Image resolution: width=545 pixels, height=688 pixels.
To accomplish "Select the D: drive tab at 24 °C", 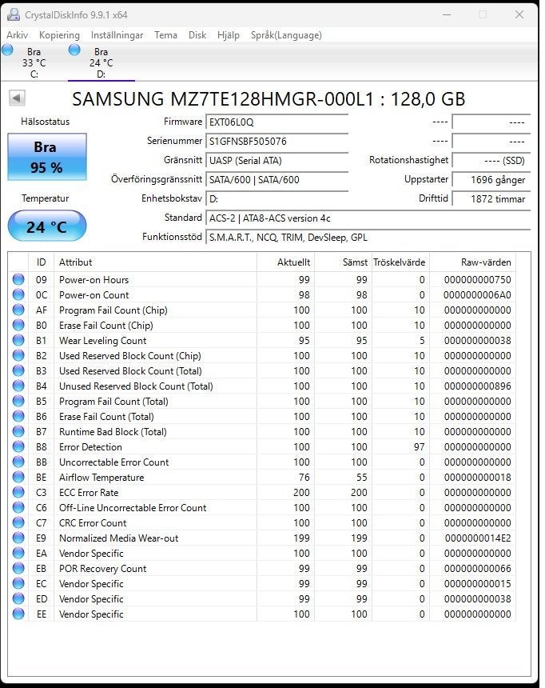I will coord(101,62).
